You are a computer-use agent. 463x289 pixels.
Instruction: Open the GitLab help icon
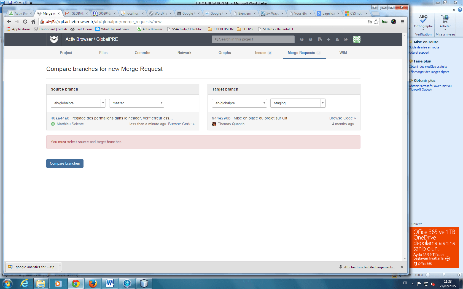pos(302,39)
